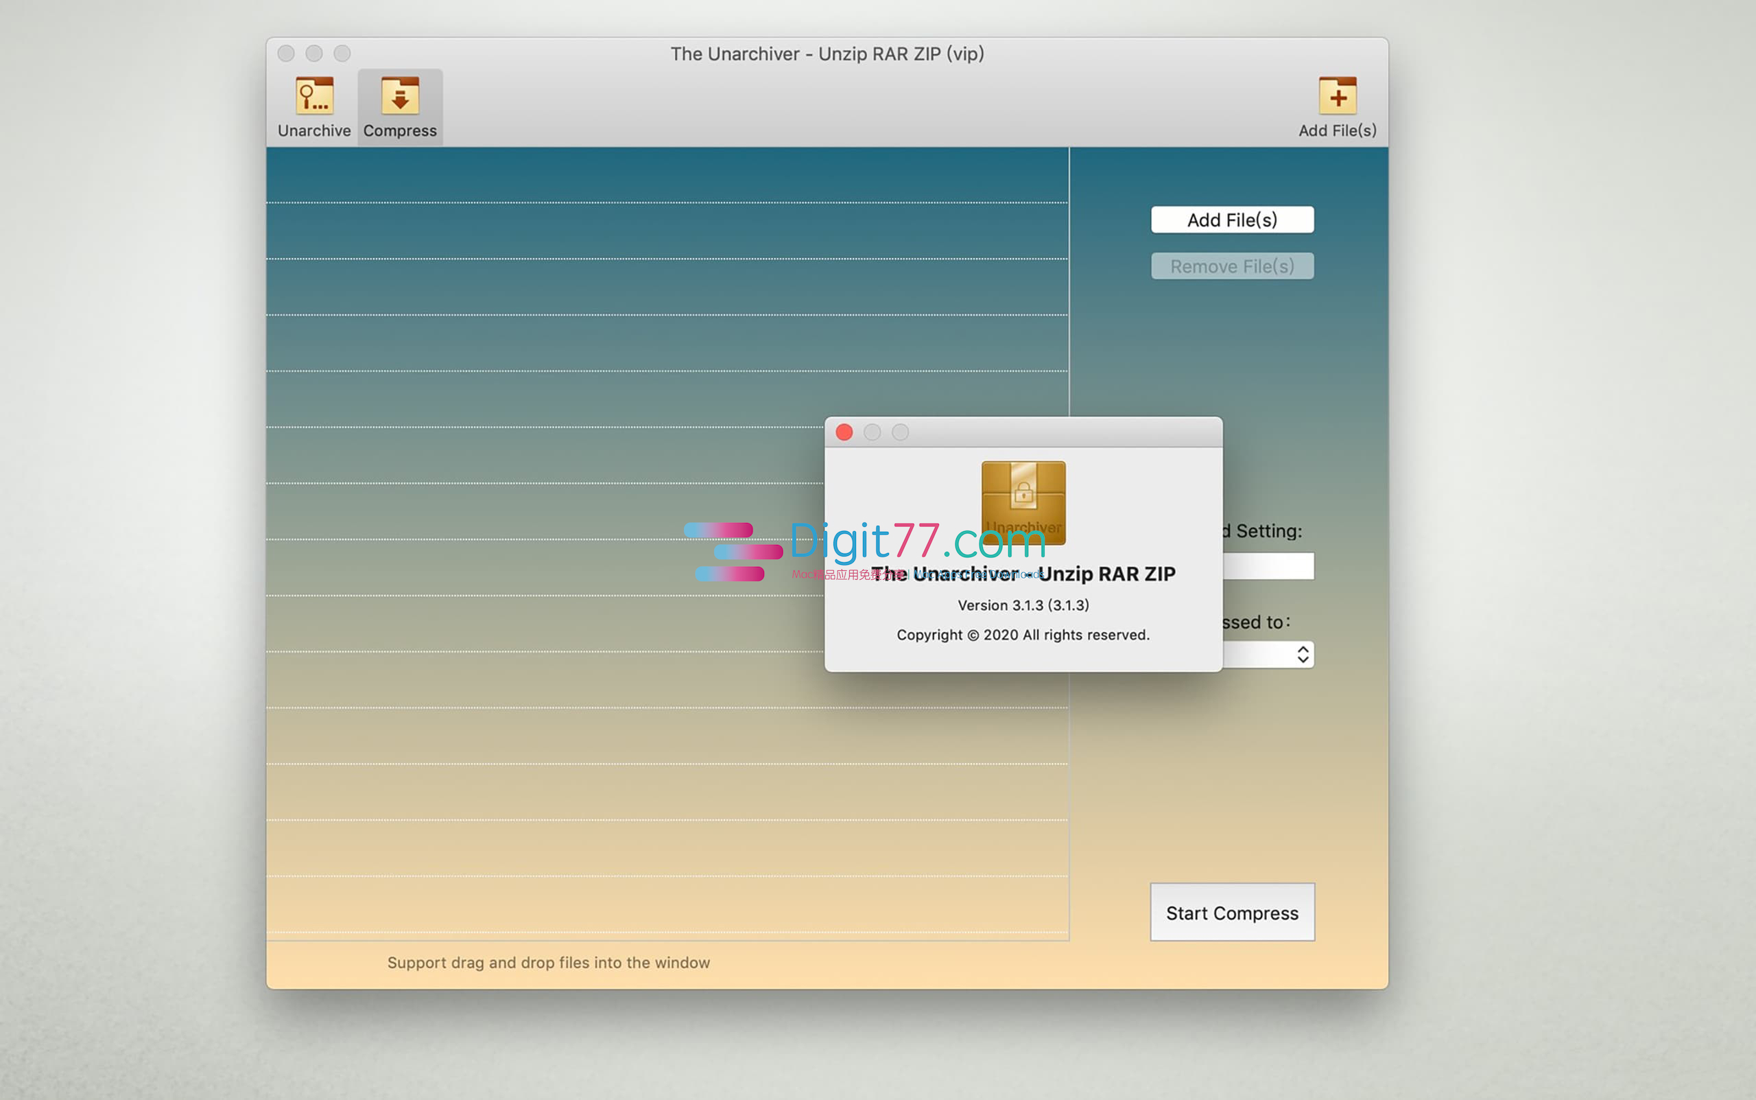
Task: Click the Unarchiver app icon in About dialog
Action: [x=1023, y=503]
